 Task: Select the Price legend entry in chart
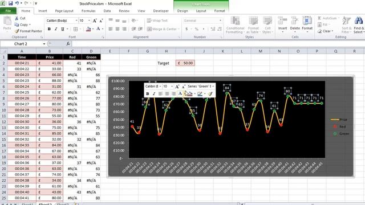coord(339,120)
